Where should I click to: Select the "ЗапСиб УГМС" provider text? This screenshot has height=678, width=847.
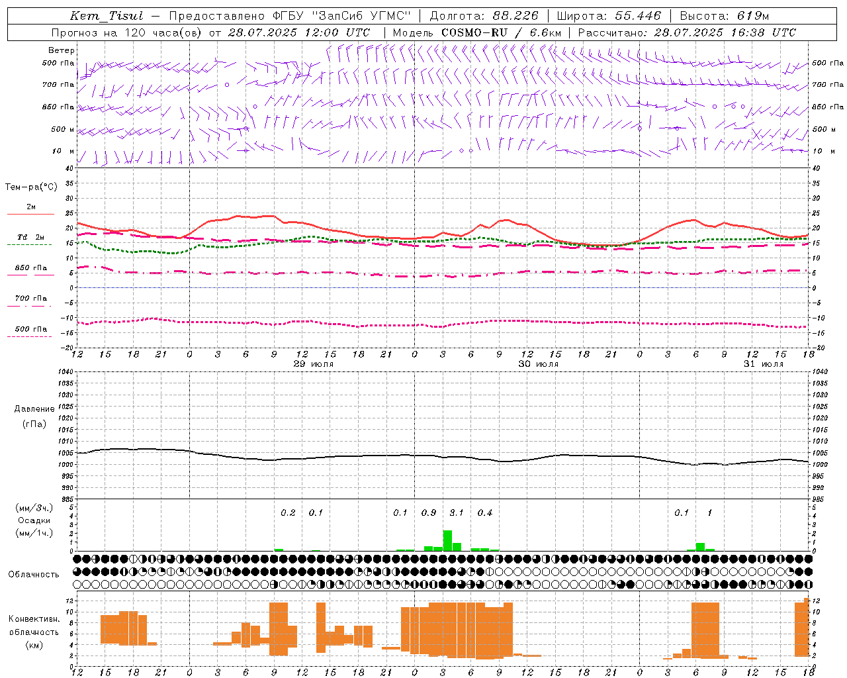[361, 16]
